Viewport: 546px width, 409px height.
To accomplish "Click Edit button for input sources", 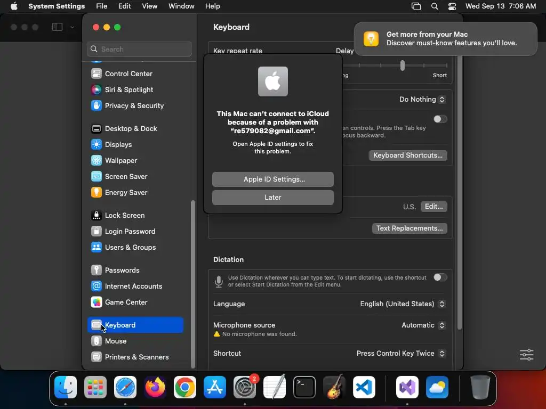I will coord(433,207).
